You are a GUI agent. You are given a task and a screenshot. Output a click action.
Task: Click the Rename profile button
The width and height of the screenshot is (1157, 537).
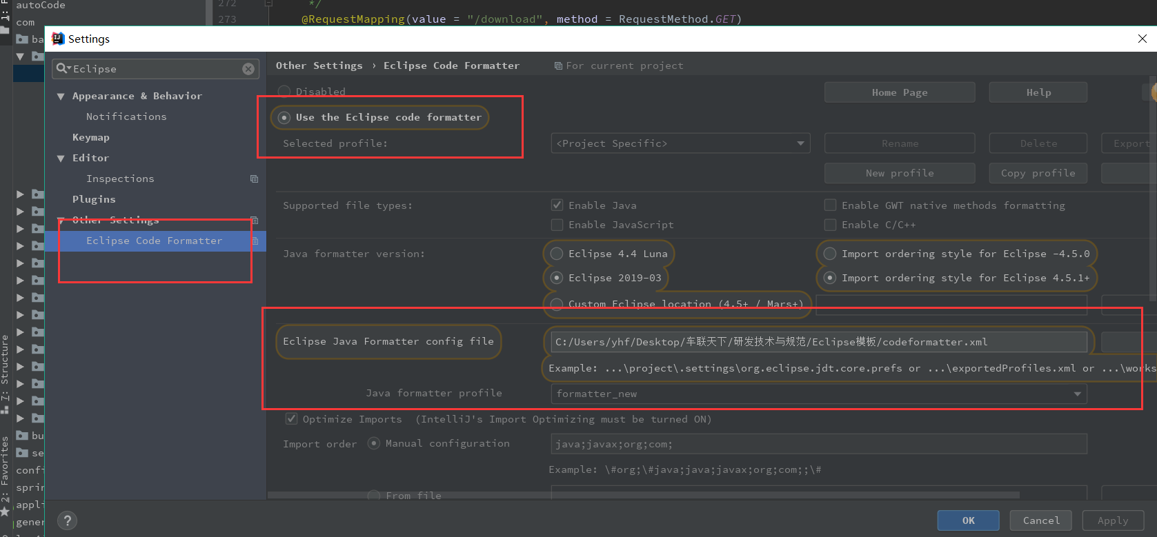click(900, 143)
